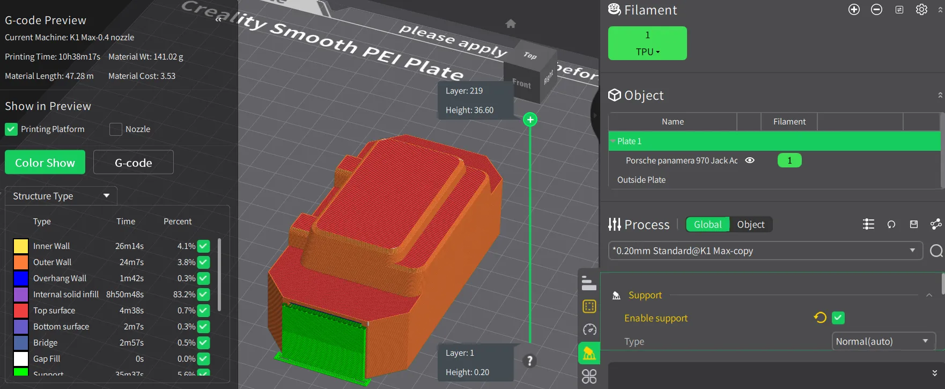
Task: Click the search icon beside process preset
Action: click(936, 251)
